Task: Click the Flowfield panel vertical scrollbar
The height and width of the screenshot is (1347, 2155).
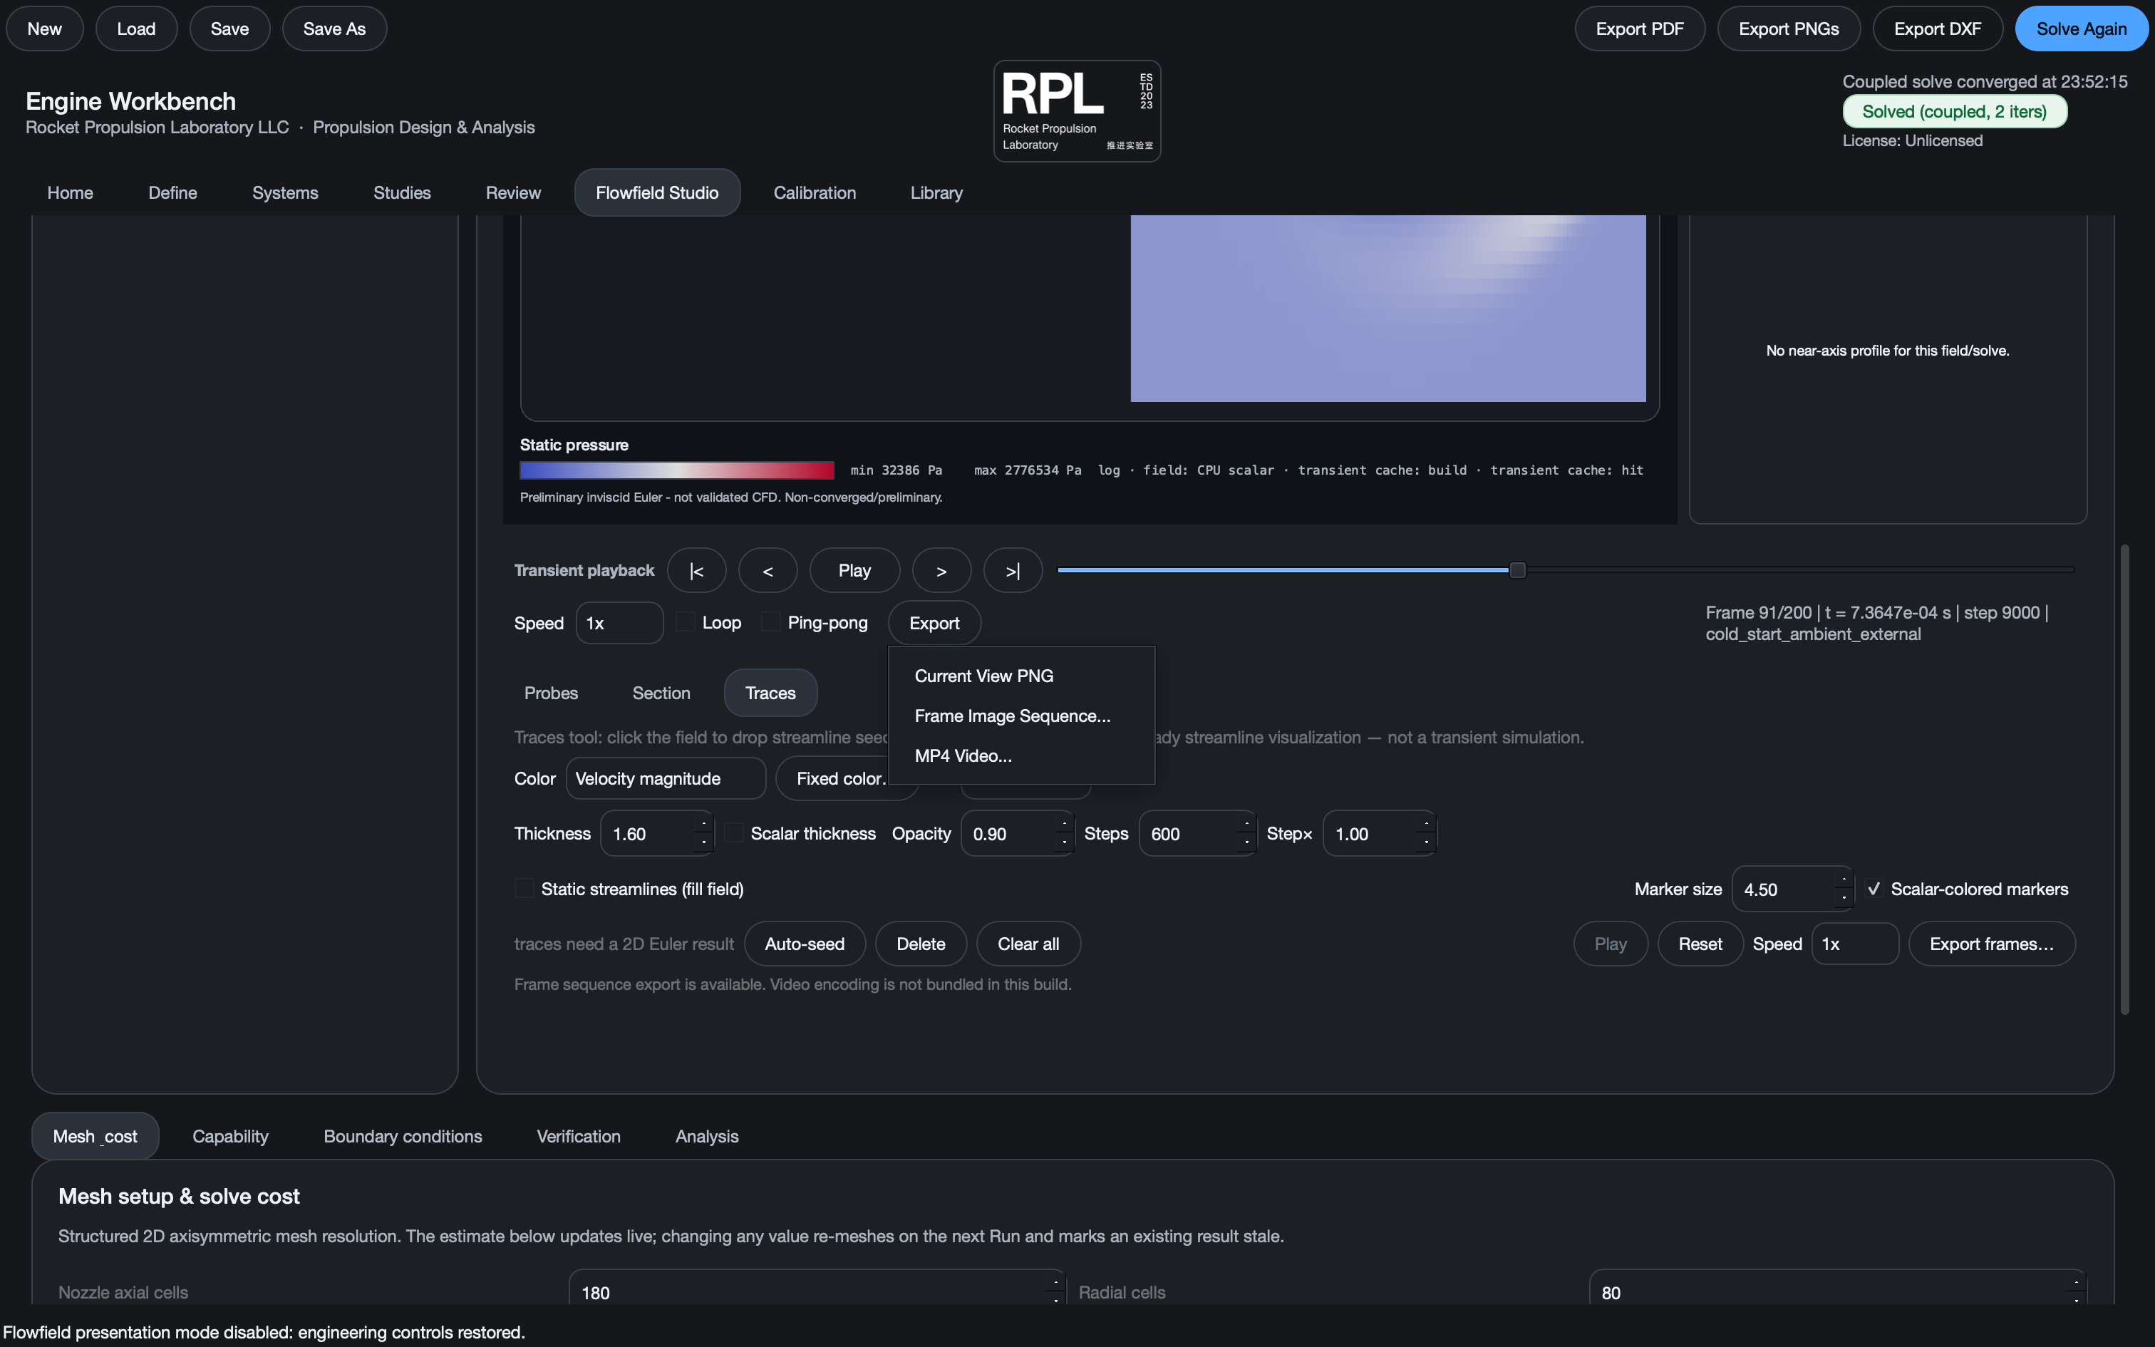Action: [x=2125, y=780]
